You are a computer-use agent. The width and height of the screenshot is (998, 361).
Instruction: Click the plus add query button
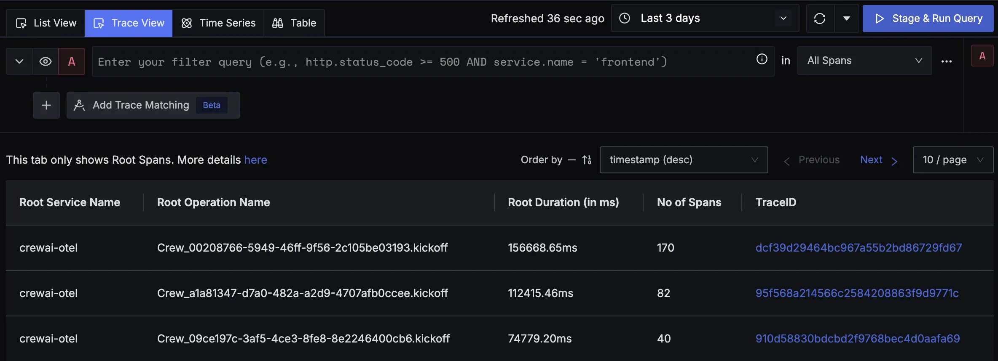pyautogui.click(x=46, y=105)
